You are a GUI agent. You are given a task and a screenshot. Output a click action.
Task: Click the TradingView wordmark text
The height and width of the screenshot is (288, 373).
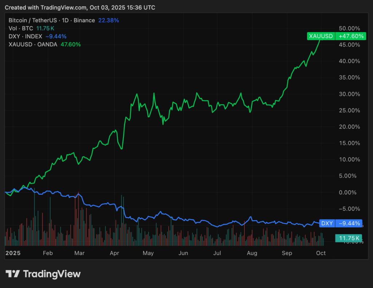point(52,274)
